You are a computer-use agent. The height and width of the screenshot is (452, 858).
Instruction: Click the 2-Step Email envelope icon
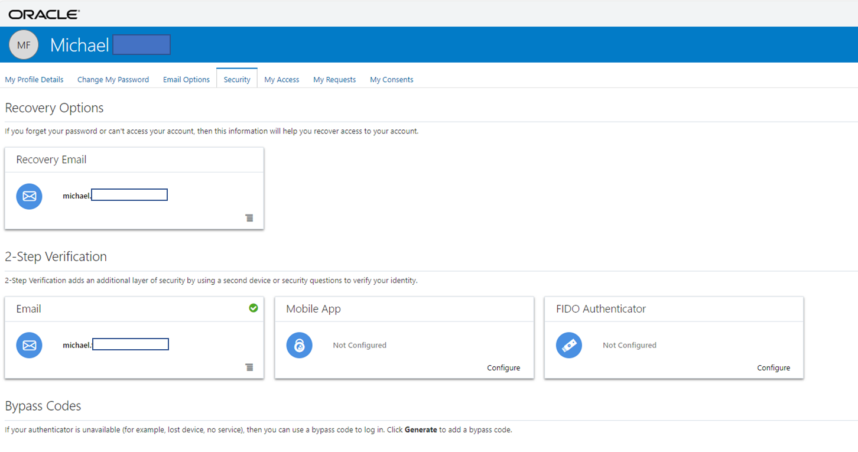click(x=29, y=345)
